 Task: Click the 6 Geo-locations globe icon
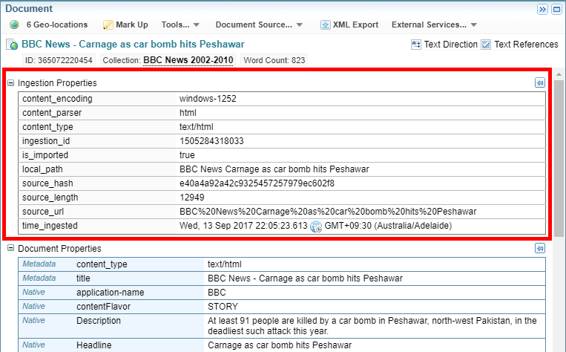[x=14, y=25]
